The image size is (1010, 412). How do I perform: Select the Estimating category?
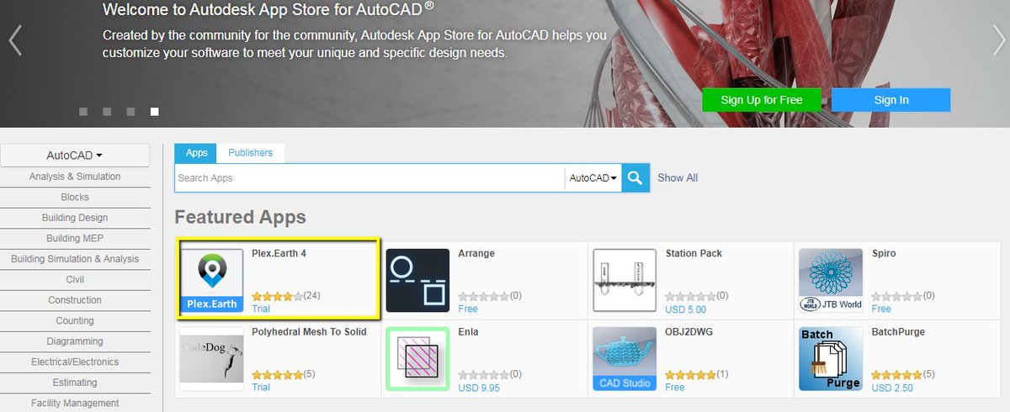(x=75, y=383)
